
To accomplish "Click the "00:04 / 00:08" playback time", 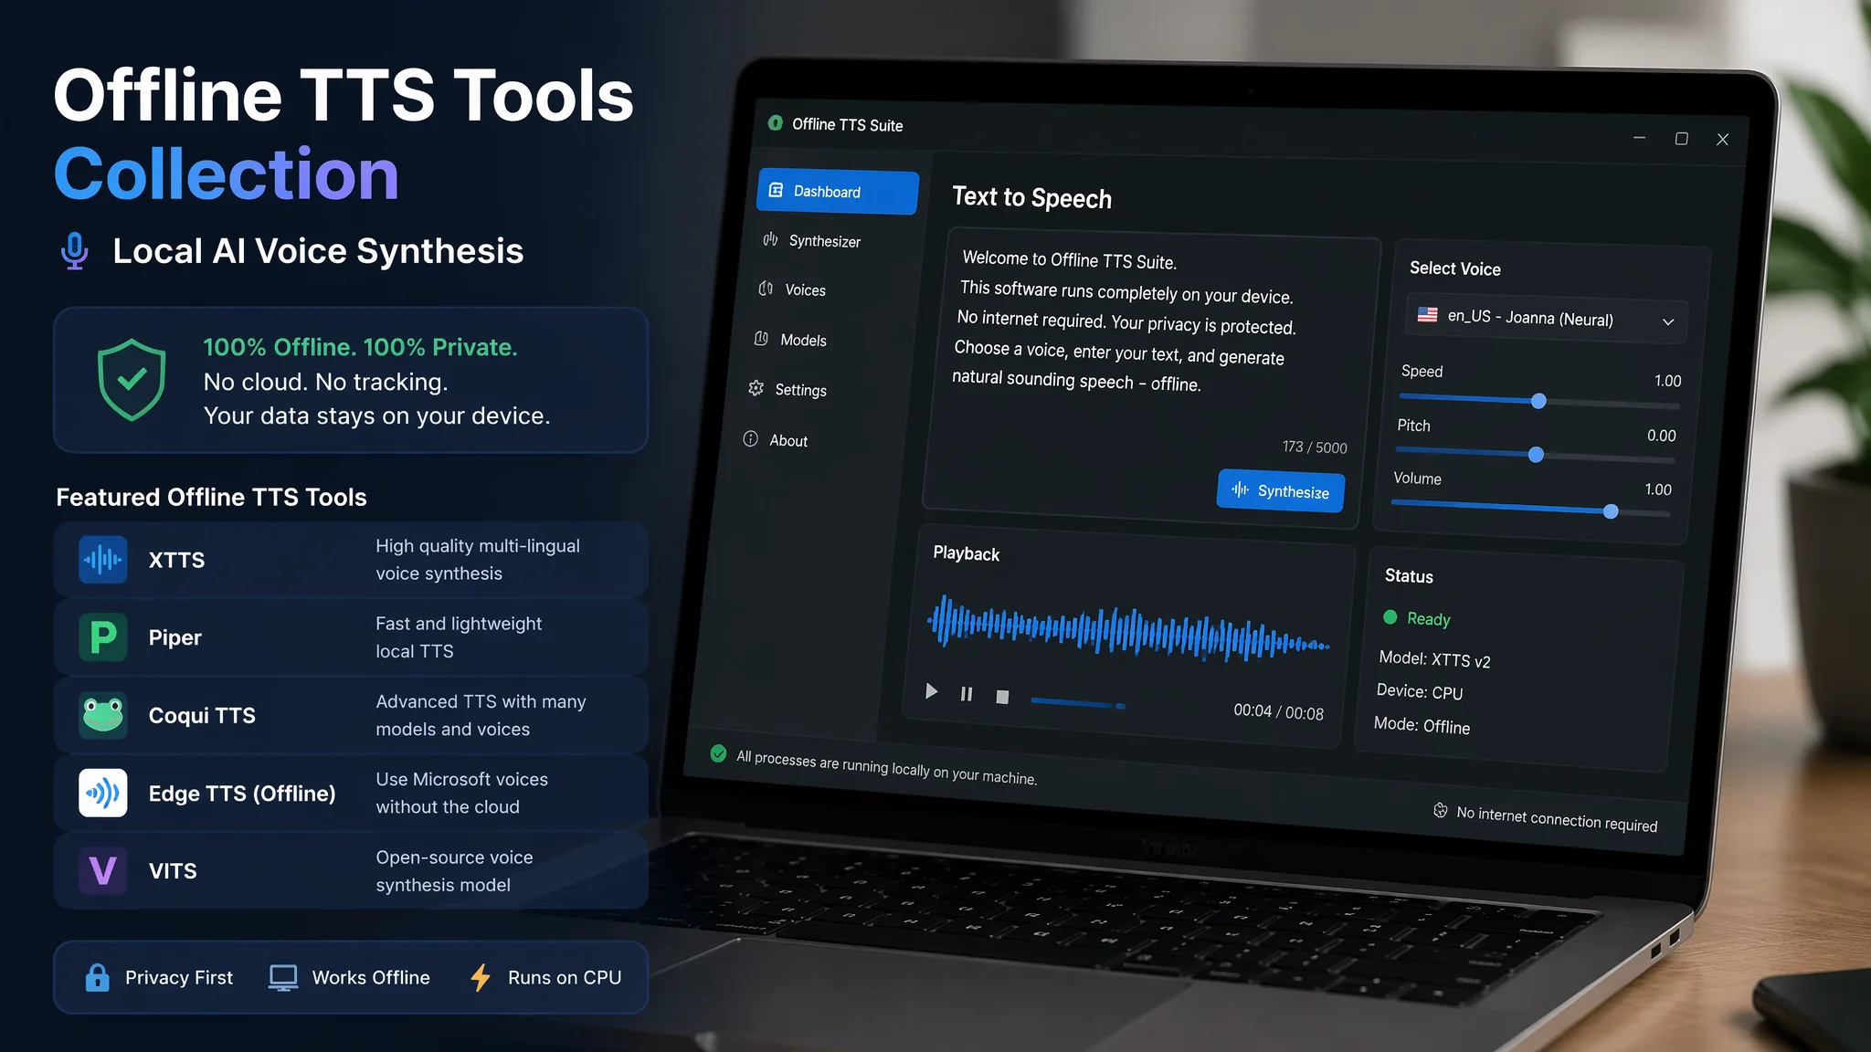I will (x=1278, y=712).
